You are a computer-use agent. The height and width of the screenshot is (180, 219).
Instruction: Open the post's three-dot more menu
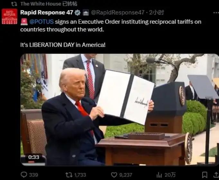click(x=216, y=13)
